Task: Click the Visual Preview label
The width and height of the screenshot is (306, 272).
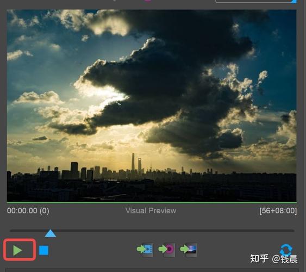Action: coord(151,211)
